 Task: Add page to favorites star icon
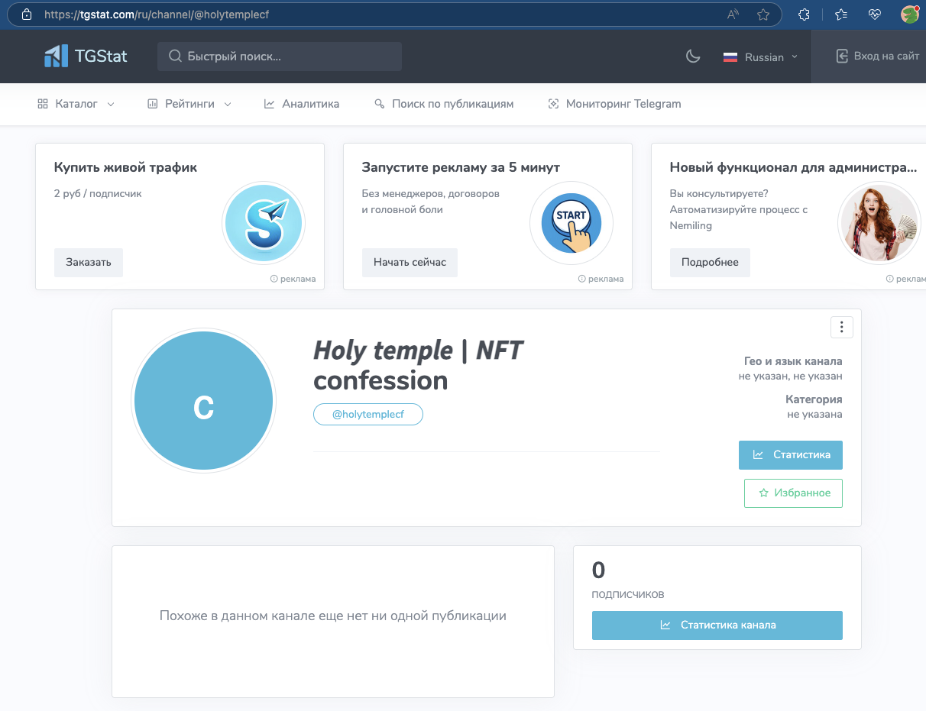click(x=762, y=15)
